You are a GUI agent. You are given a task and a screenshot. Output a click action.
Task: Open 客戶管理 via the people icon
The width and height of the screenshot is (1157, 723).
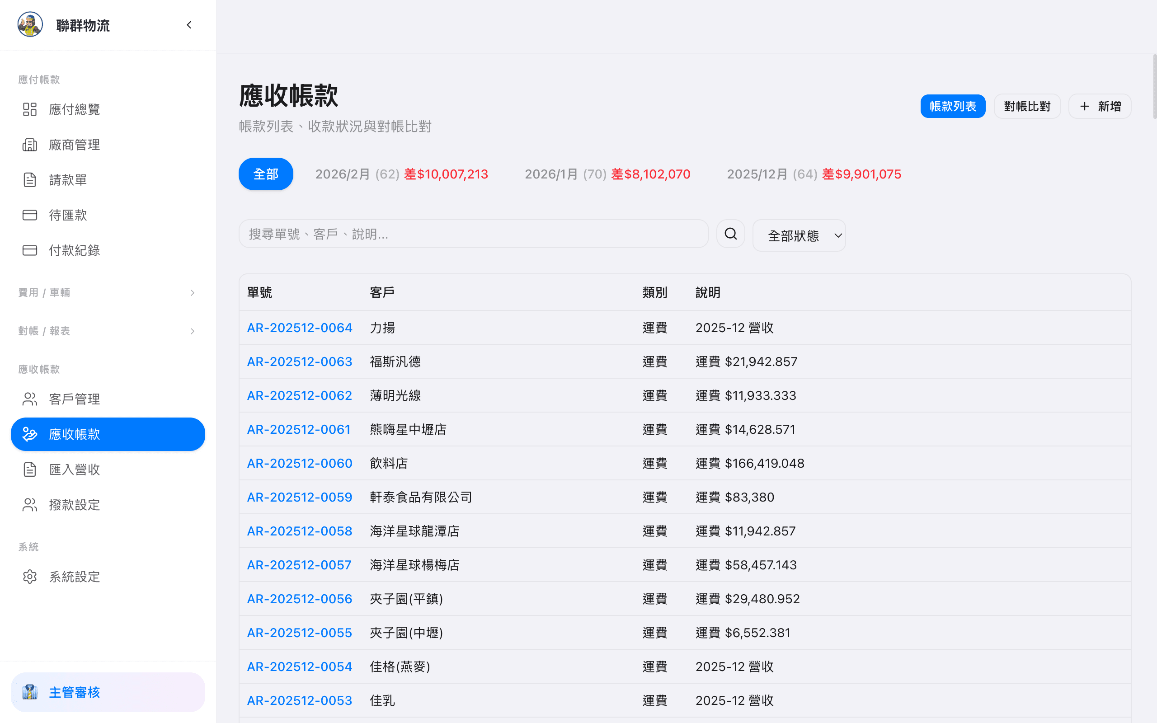[30, 398]
